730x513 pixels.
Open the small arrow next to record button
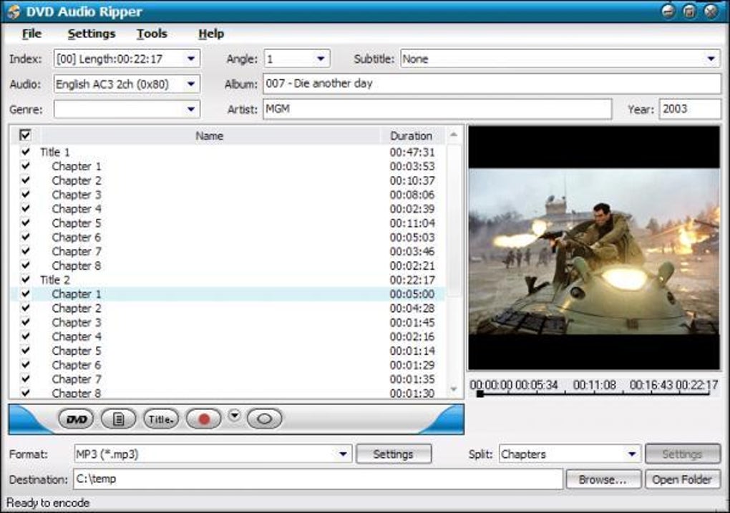[x=234, y=415]
